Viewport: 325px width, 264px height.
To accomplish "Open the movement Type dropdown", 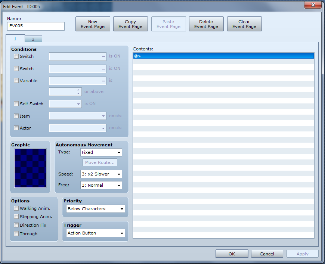I will pos(101,152).
